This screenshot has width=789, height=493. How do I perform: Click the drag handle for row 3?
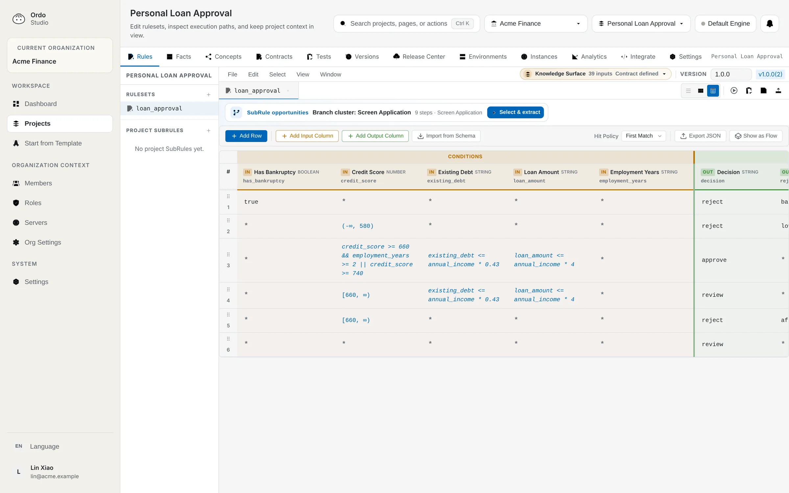click(228, 255)
